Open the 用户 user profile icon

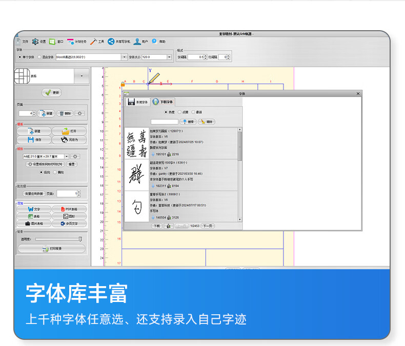point(137,41)
